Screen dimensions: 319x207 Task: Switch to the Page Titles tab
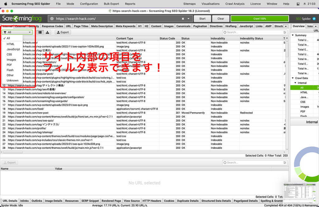point(81,26)
